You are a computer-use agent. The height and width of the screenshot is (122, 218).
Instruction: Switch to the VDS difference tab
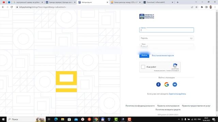point(126,2)
